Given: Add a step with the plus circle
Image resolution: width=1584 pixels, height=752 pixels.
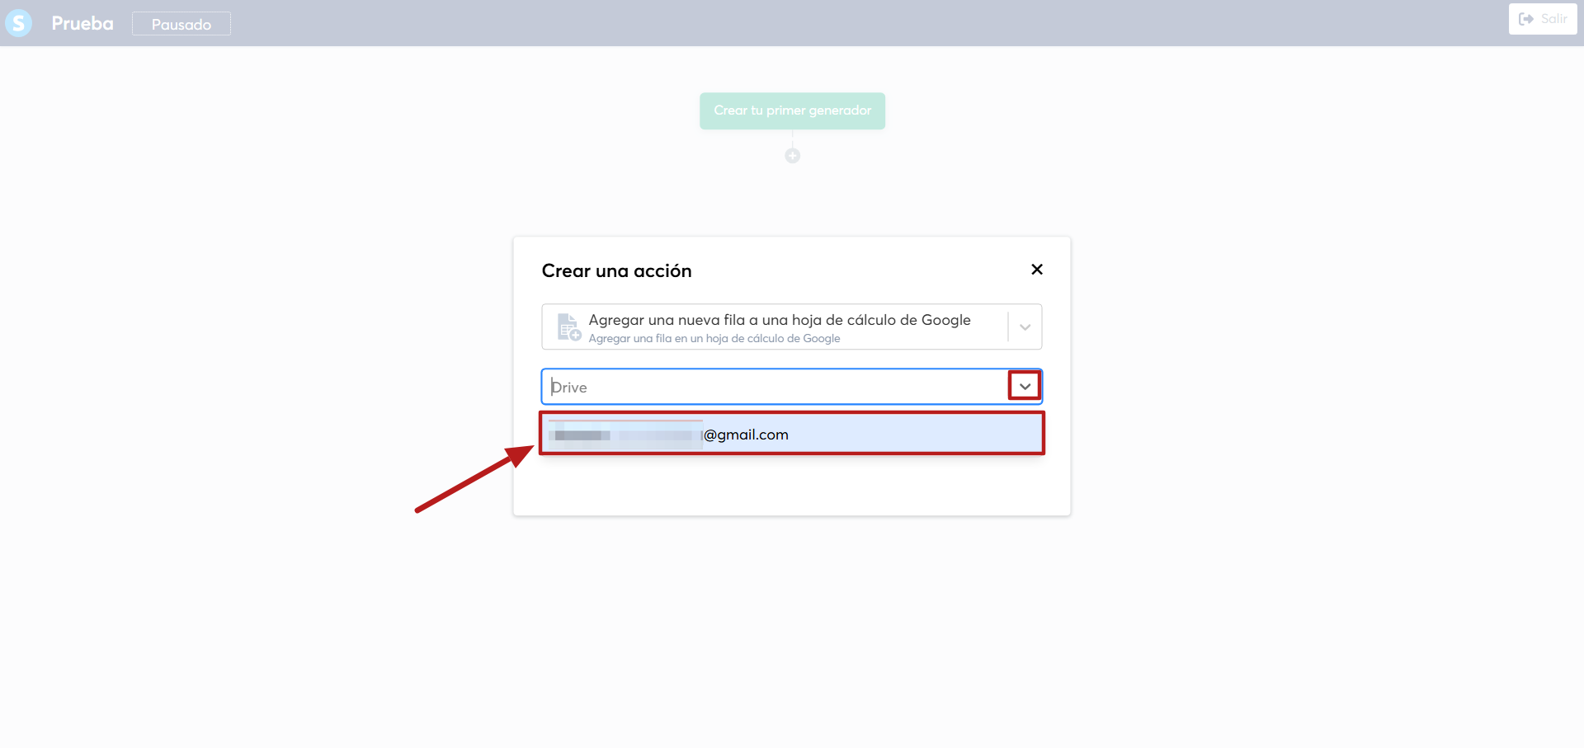Looking at the screenshot, I should coord(792,156).
